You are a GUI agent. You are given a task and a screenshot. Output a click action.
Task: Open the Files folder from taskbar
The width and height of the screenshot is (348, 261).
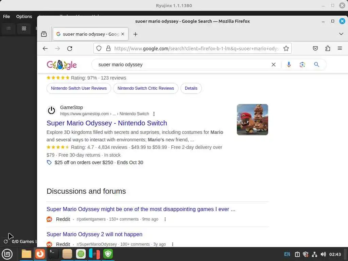click(x=27, y=254)
